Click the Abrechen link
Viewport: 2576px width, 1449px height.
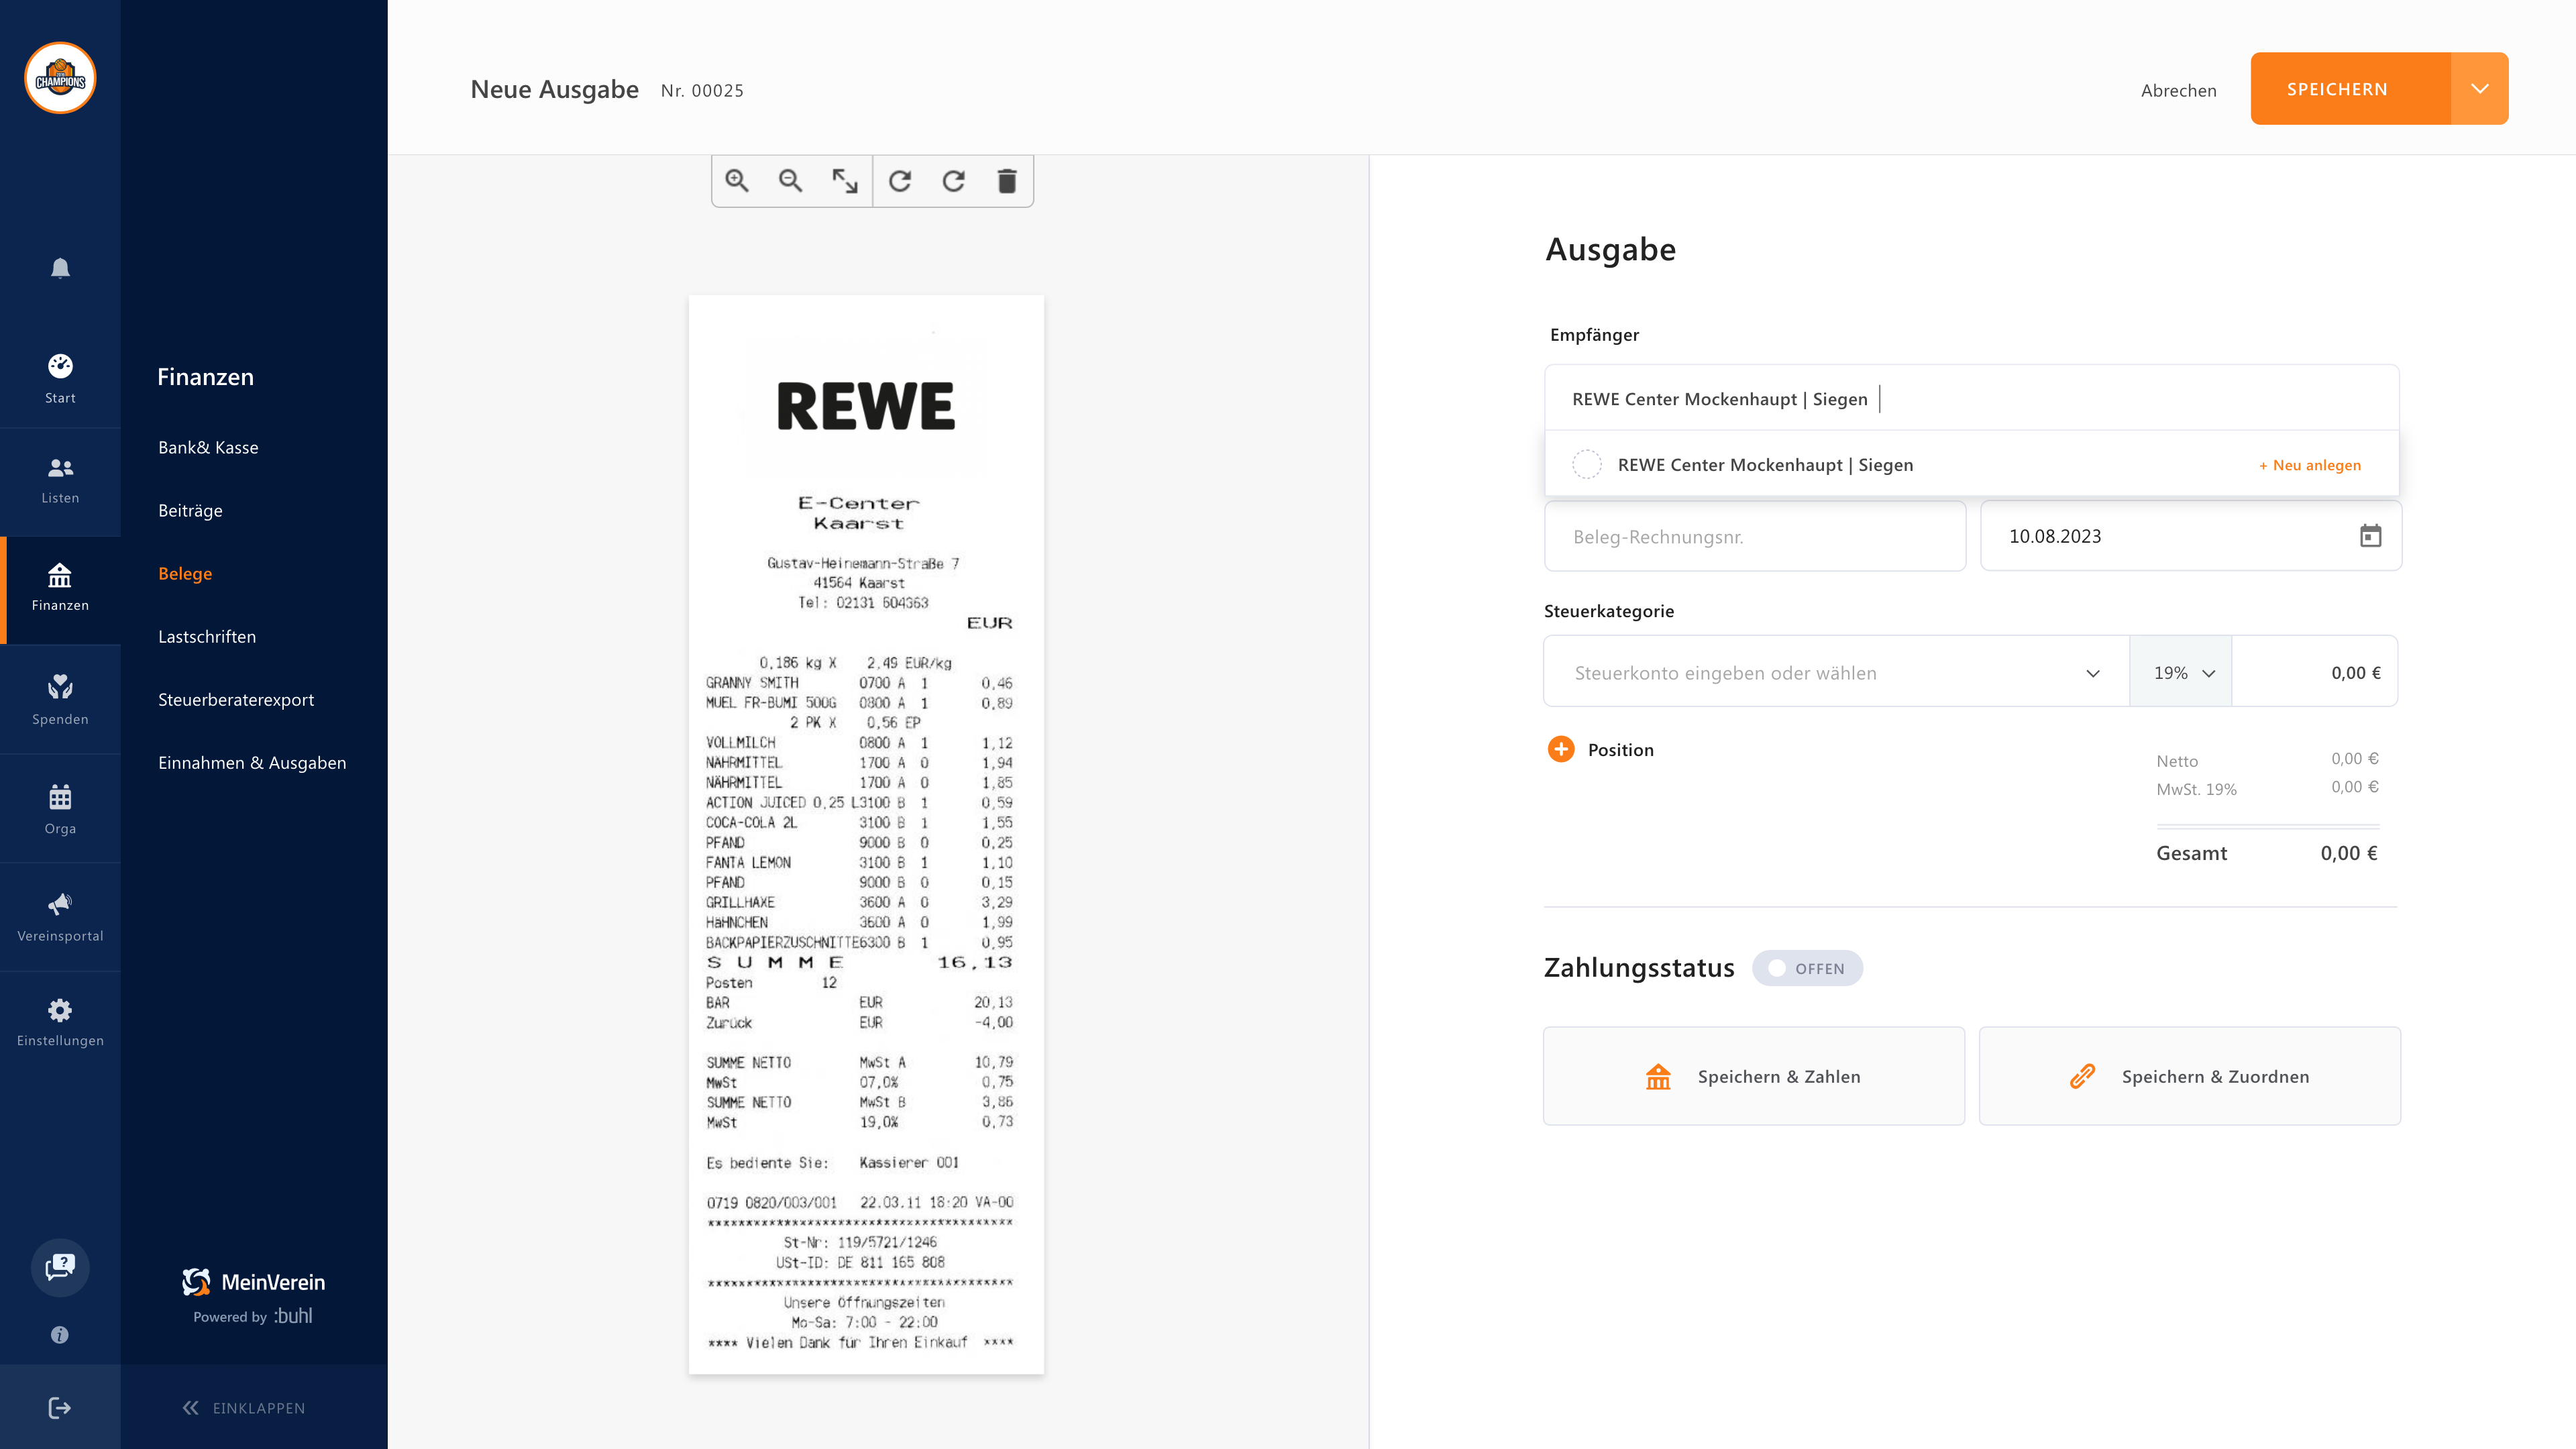tap(2178, 90)
